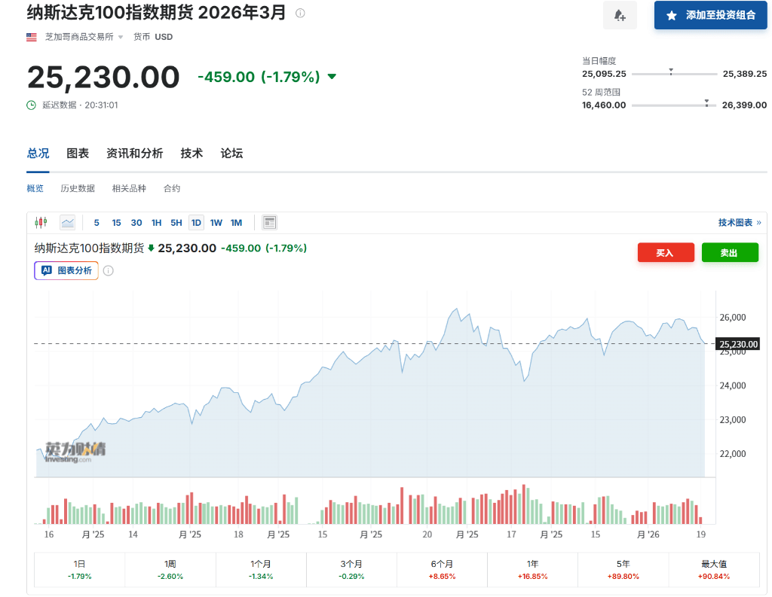Switch chart to candlestick view
The width and height of the screenshot is (772, 597).
(40, 222)
